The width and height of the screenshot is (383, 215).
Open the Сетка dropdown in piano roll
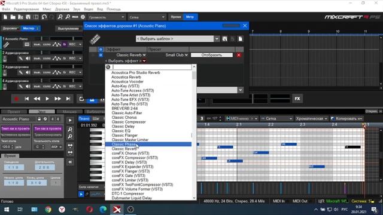(x=276, y=119)
